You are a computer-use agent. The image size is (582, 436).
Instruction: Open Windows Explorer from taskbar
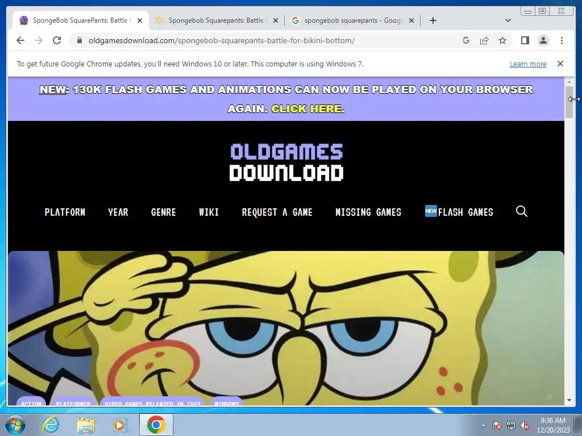pyautogui.click(x=86, y=425)
